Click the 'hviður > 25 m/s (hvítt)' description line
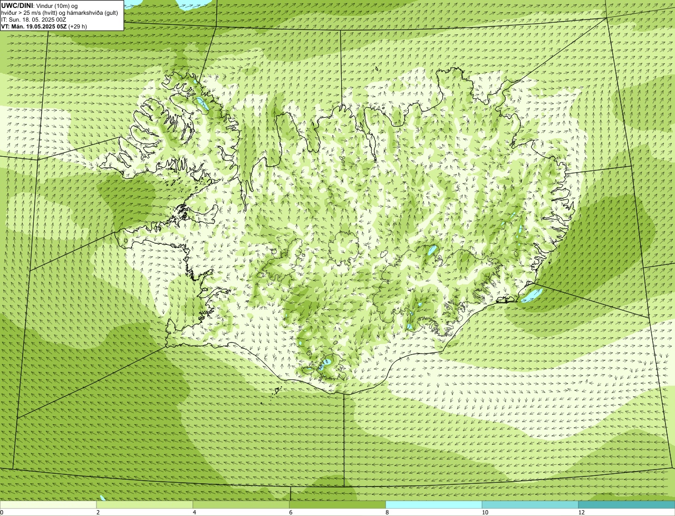 point(60,13)
